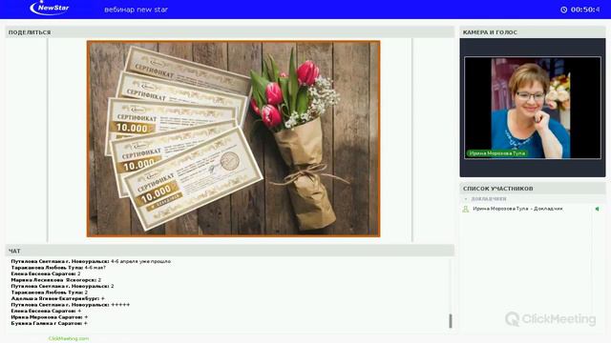611x343 pixels.
Task: Click the СПИСОК УЧАСТНИКОВ panel header
Action: click(x=533, y=189)
